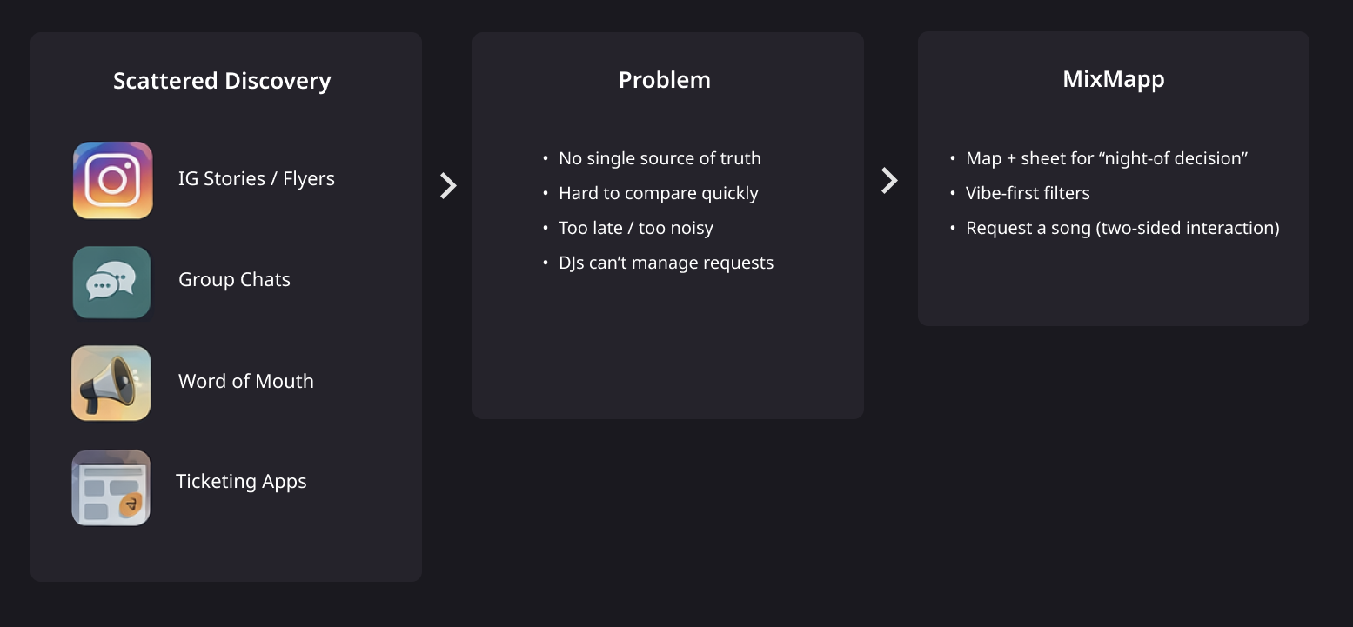1353x627 pixels.
Task: Select the Problem card title
Action: [664, 80]
